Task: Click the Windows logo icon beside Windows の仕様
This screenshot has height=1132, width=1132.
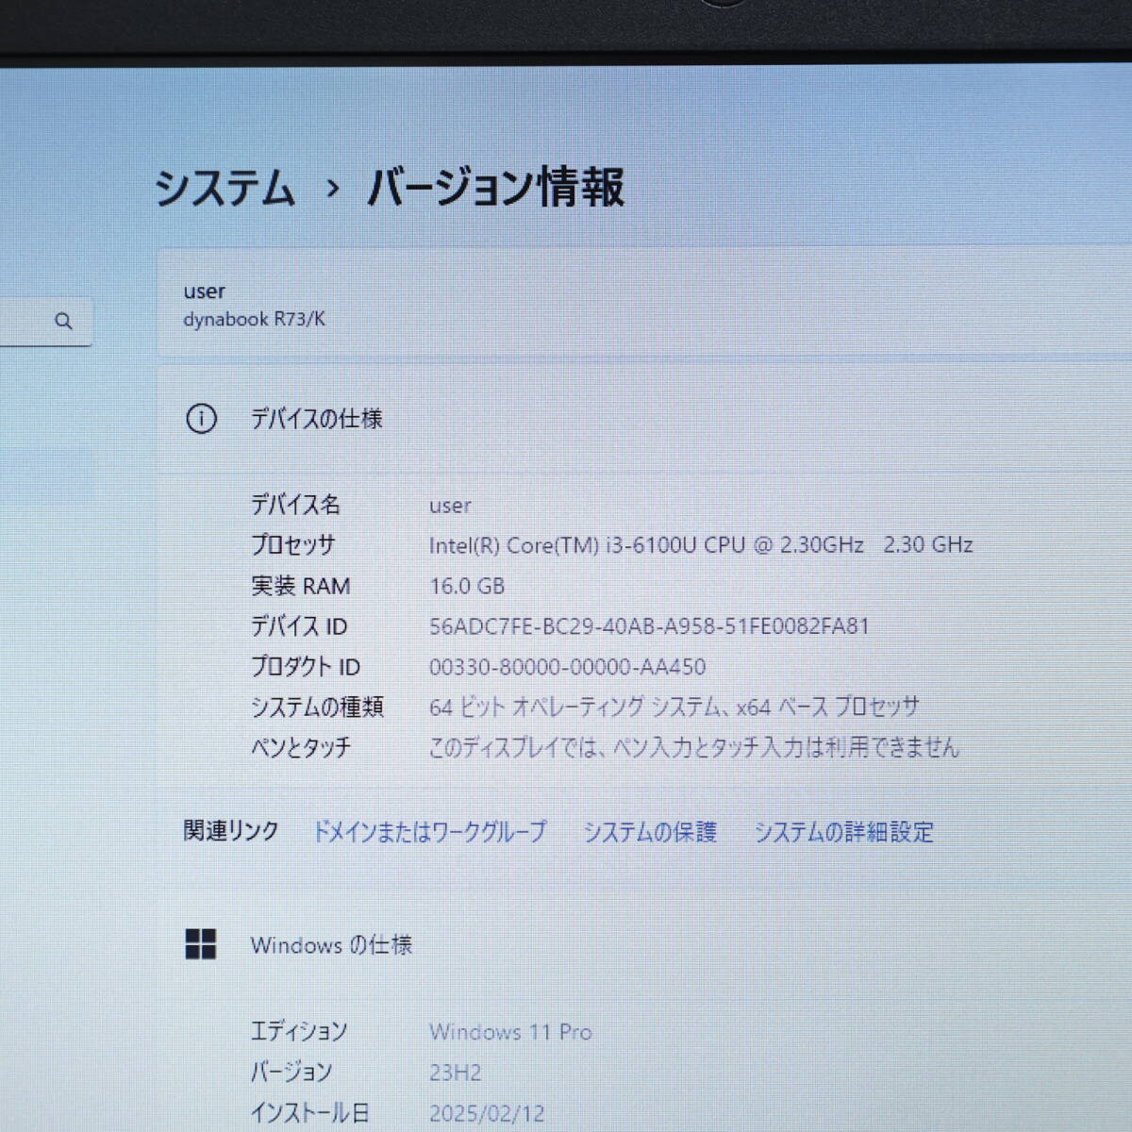Action: point(201,944)
